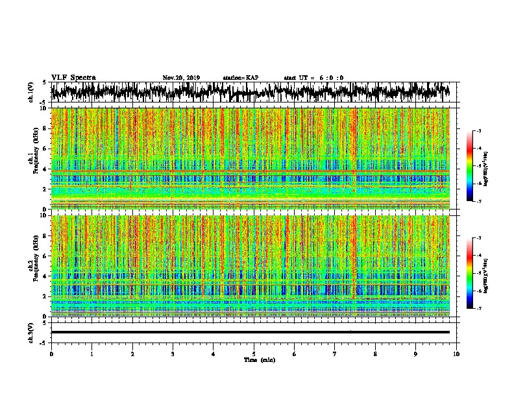Click the "VLF Spectra" plot title
This screenshot has height=397, width=514.
[x=73, y=78]
